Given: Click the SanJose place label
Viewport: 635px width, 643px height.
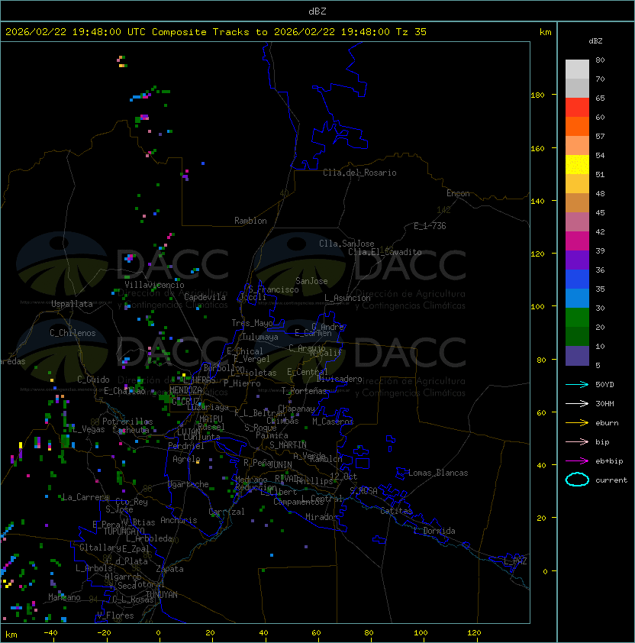Looking at the screenshot, I should 311,281.
